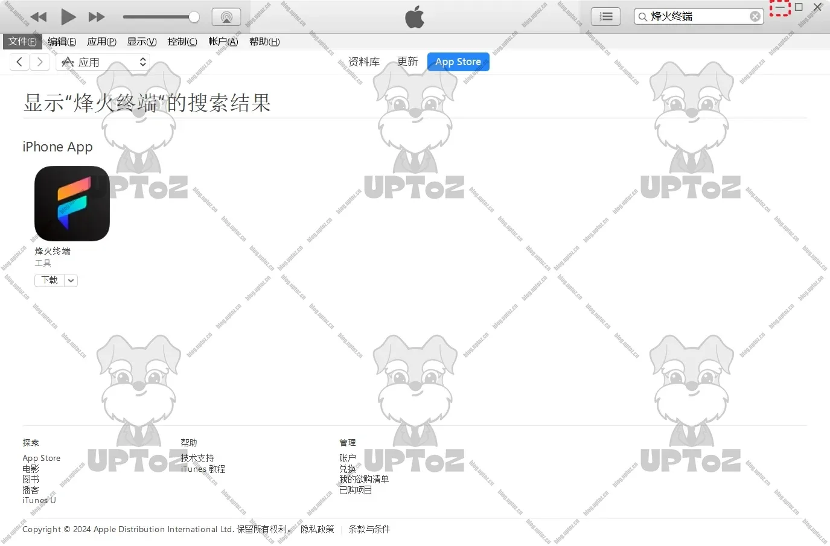Switch to the 更新 tab

407,62
